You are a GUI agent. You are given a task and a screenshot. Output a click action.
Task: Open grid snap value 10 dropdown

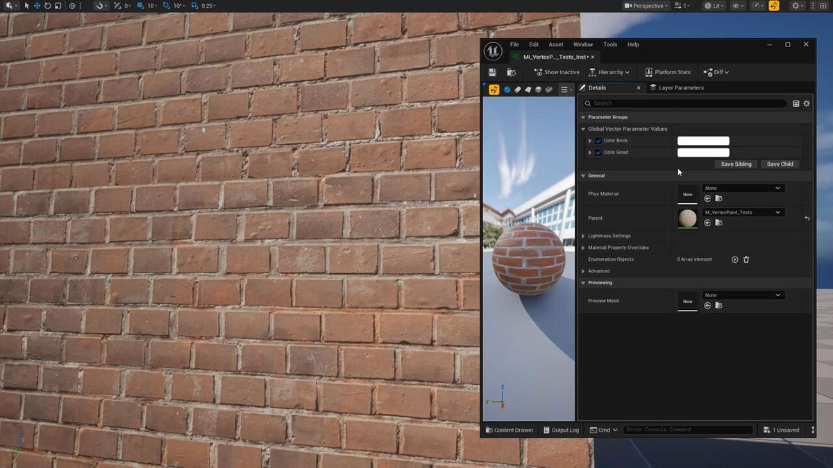point(152,6)
